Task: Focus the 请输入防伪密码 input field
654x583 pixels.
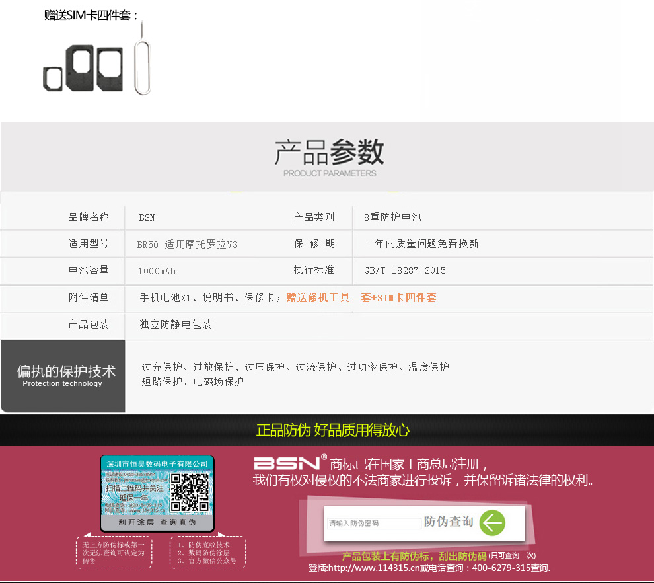Action: (x=374, y=524)
